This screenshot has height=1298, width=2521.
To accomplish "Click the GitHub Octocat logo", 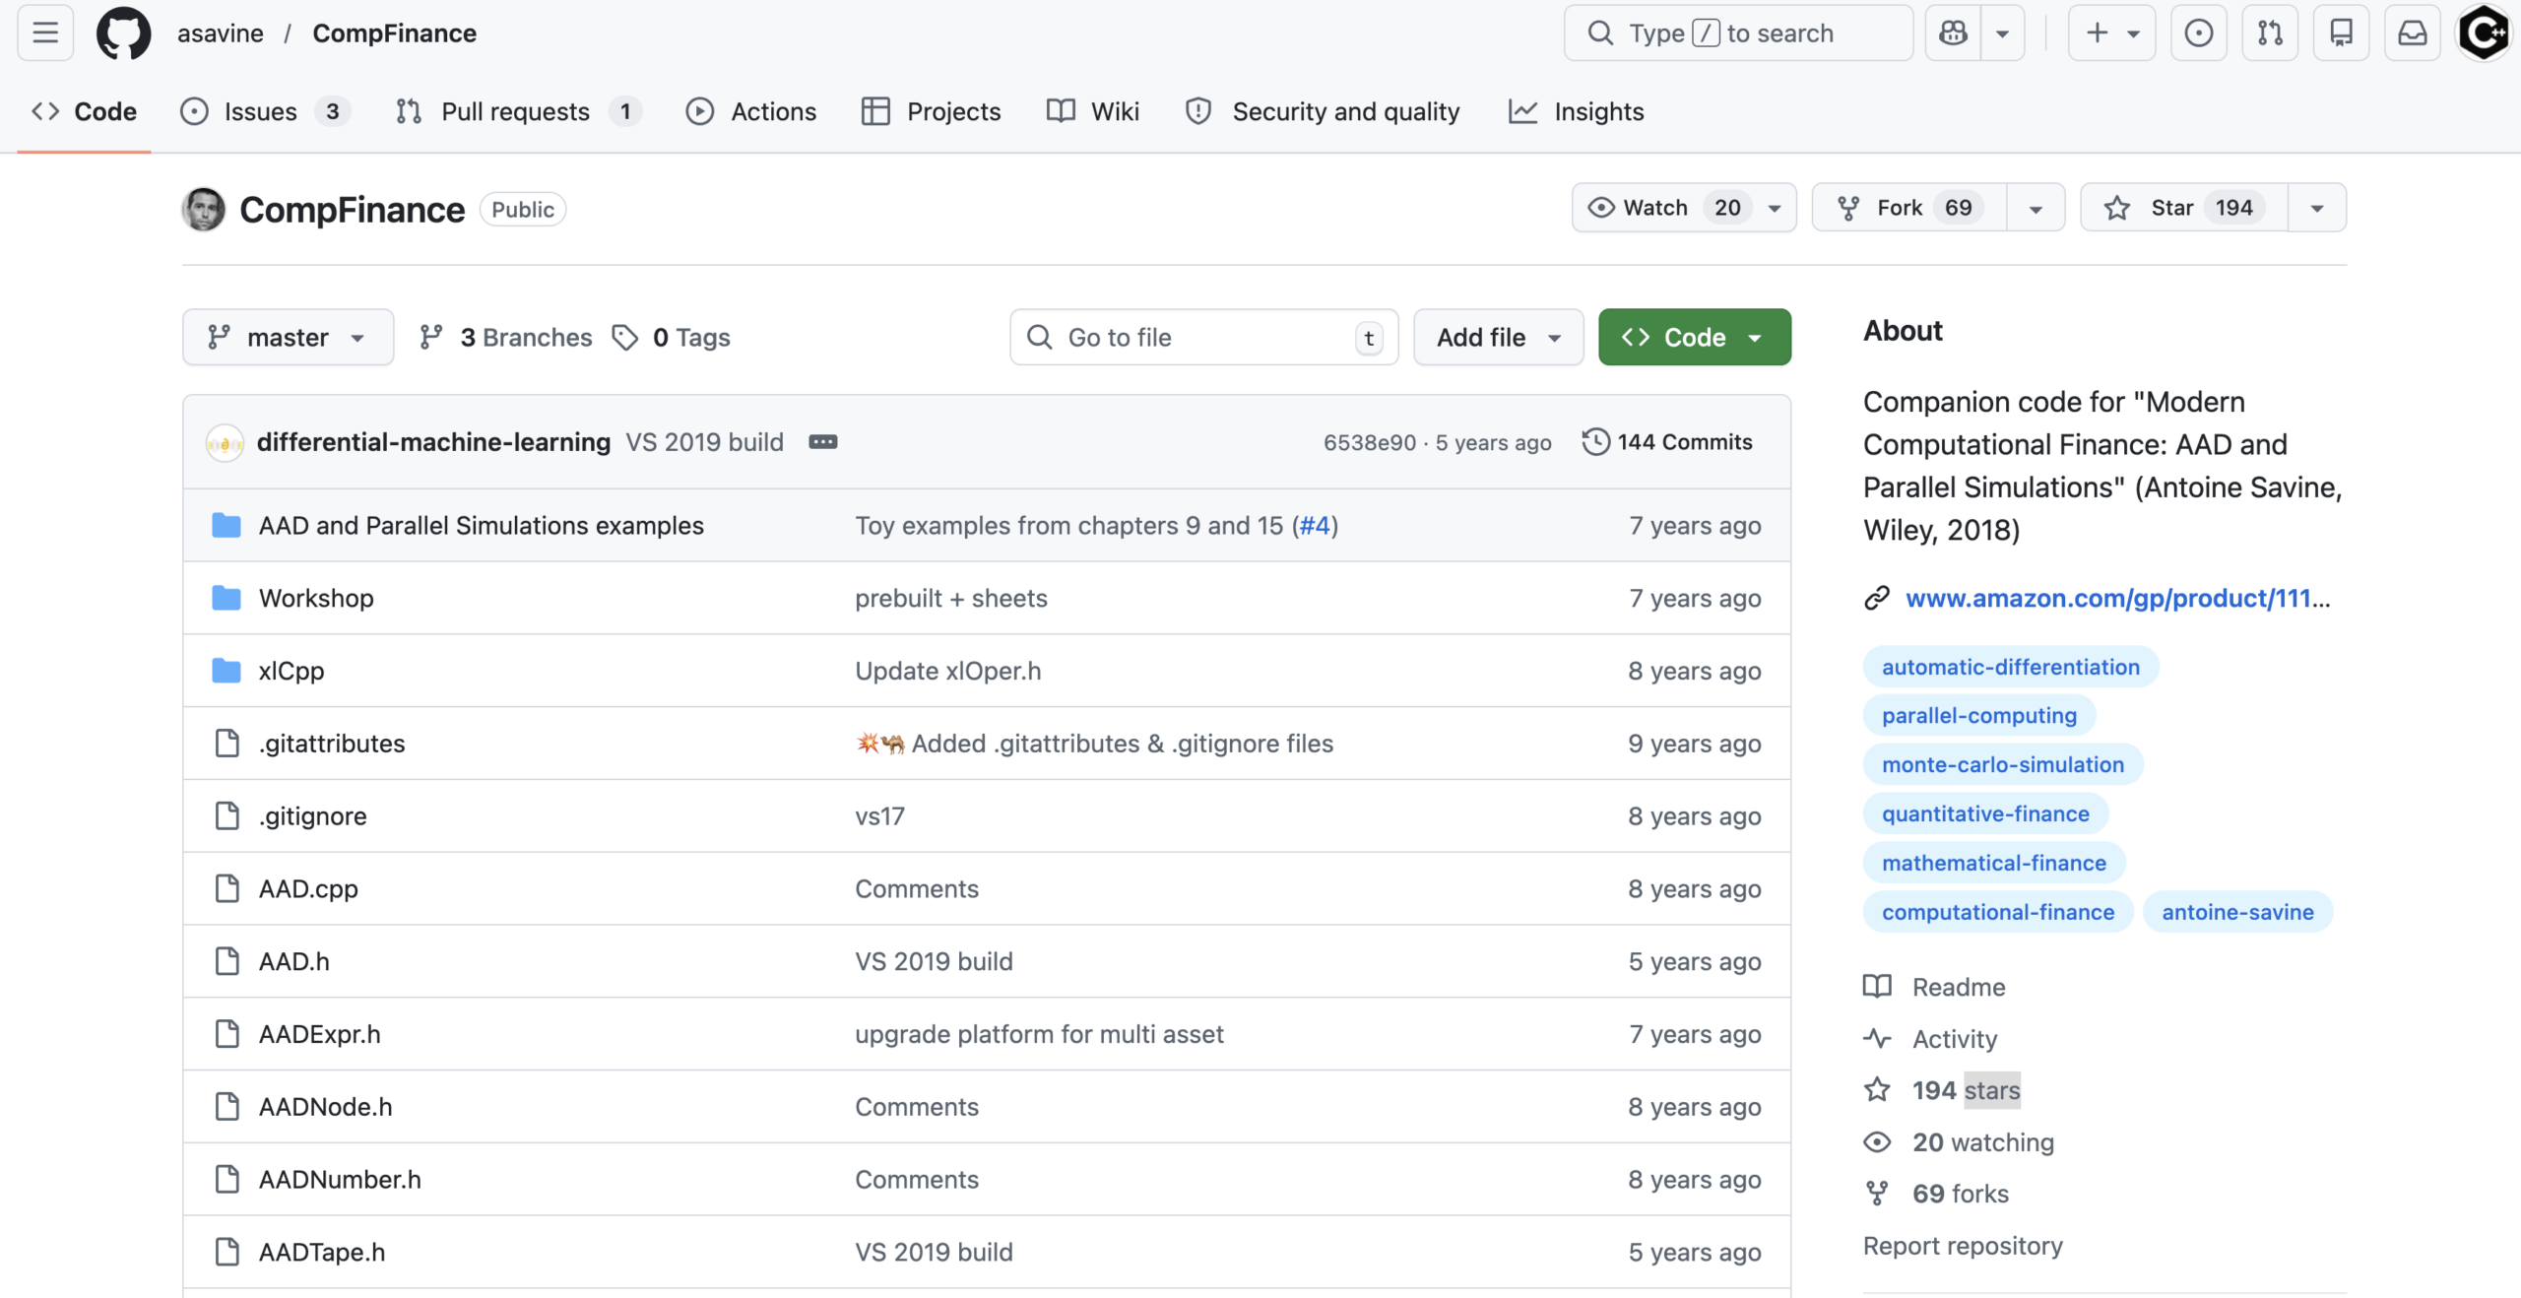I will point(123,33).
